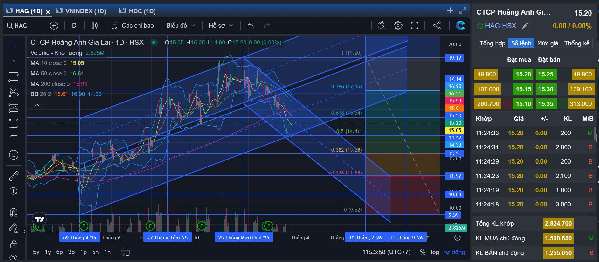Change the D time interval
This screenshot has width=599, height=262.
point(74,26)
